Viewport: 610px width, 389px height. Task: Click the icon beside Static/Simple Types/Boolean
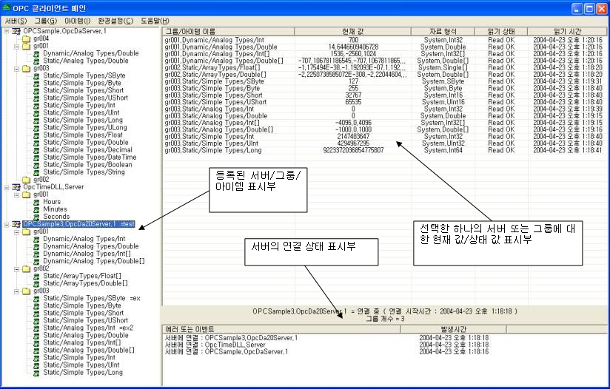[x=36, y=165]
